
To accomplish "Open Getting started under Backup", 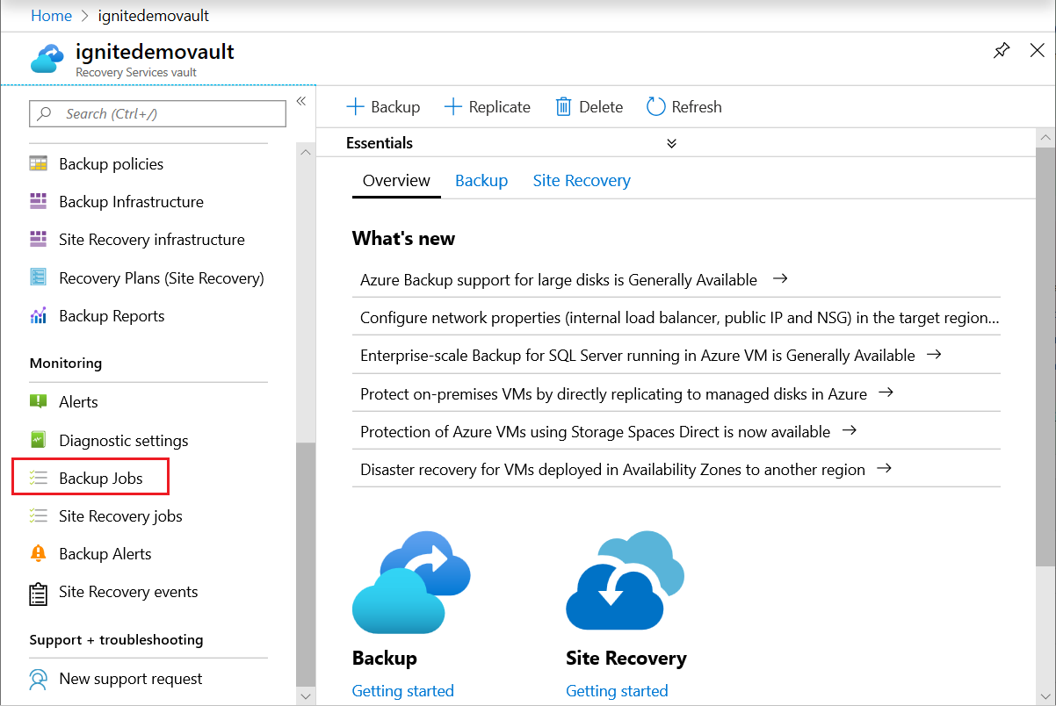I will (x=402, y=690).
